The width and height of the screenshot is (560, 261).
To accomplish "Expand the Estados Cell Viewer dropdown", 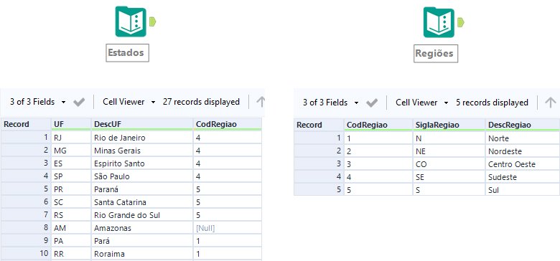I will tap(129, 102).
